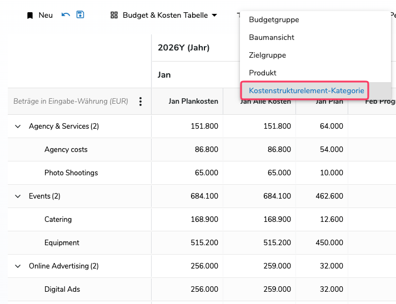This screenshot has height=304, width=396.
Task: Select Budgetgruppe from the dropdown list
Action: (274, 19)
